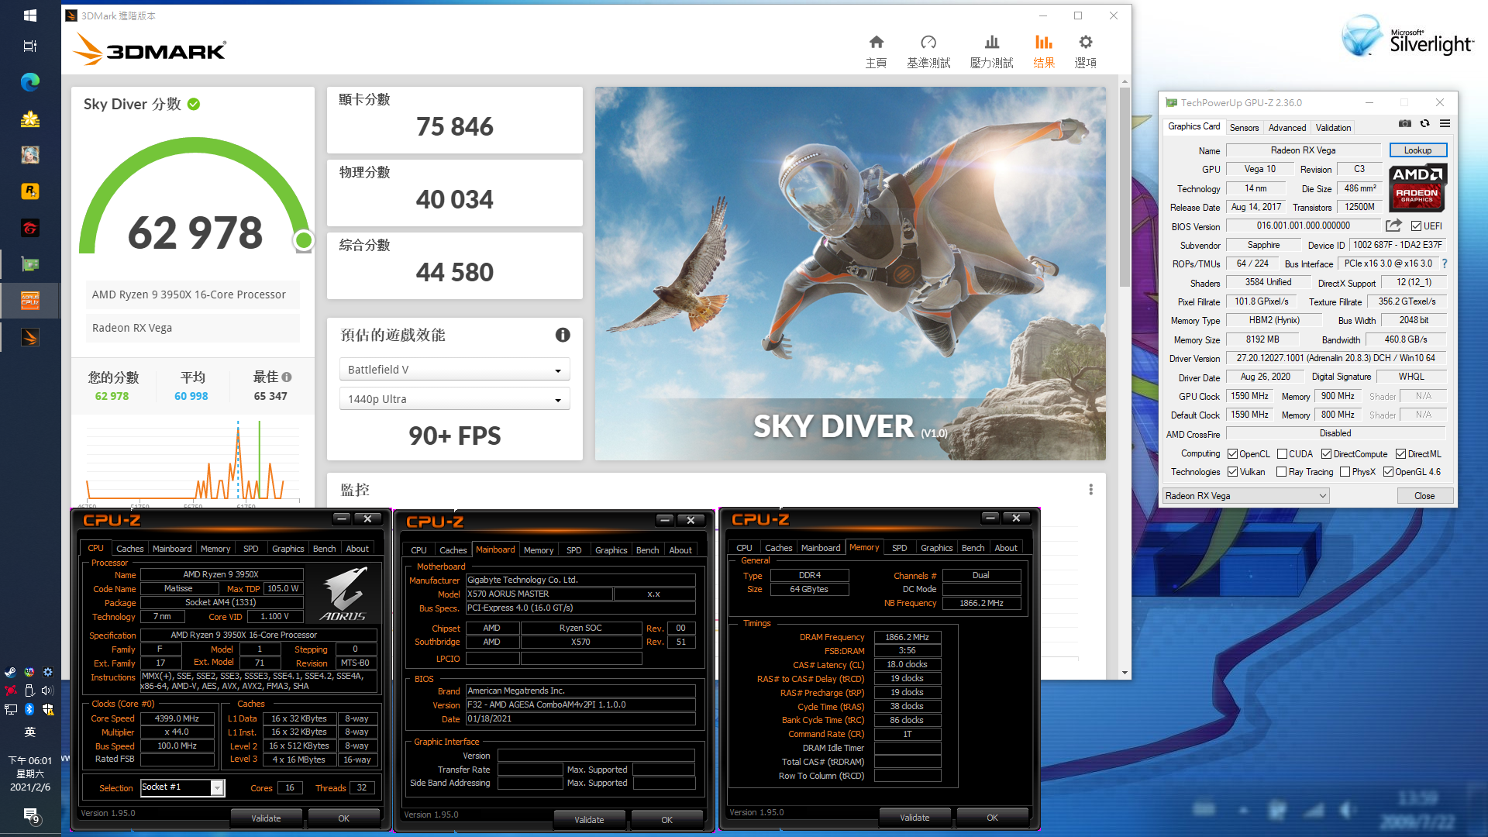
Task: Open results (結果) chart icon
Action: point(1044,43)
